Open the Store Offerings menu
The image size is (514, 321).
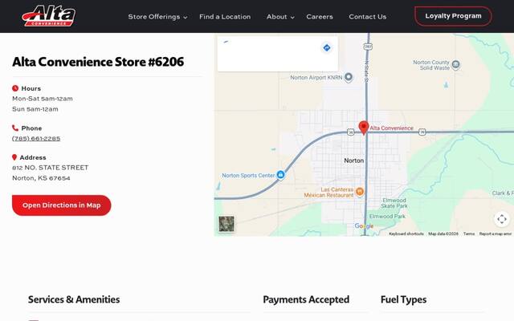(x=153, y=17)
